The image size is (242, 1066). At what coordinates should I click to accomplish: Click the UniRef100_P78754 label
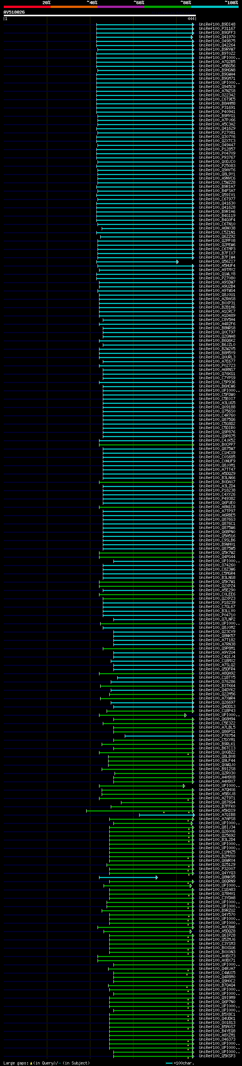click(217, 736)
